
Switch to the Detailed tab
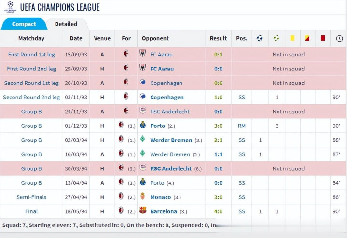[x=66, y=24]
